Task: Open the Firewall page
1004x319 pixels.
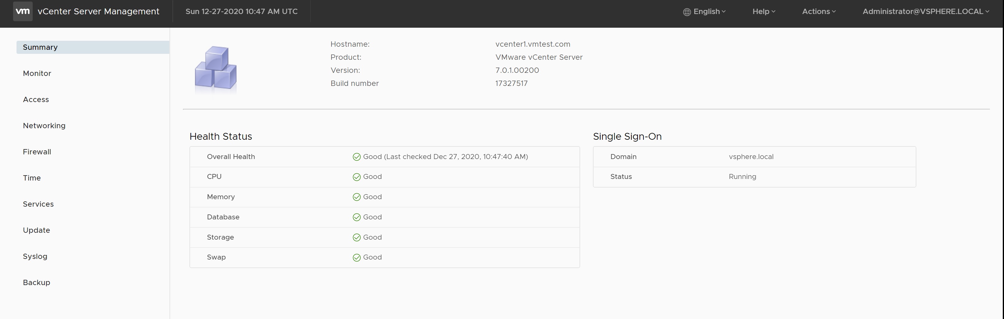Action: 37,152
